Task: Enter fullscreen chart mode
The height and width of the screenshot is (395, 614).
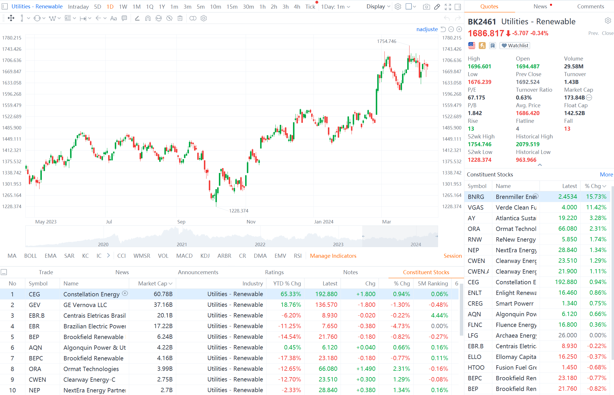Action: (448, 7)
